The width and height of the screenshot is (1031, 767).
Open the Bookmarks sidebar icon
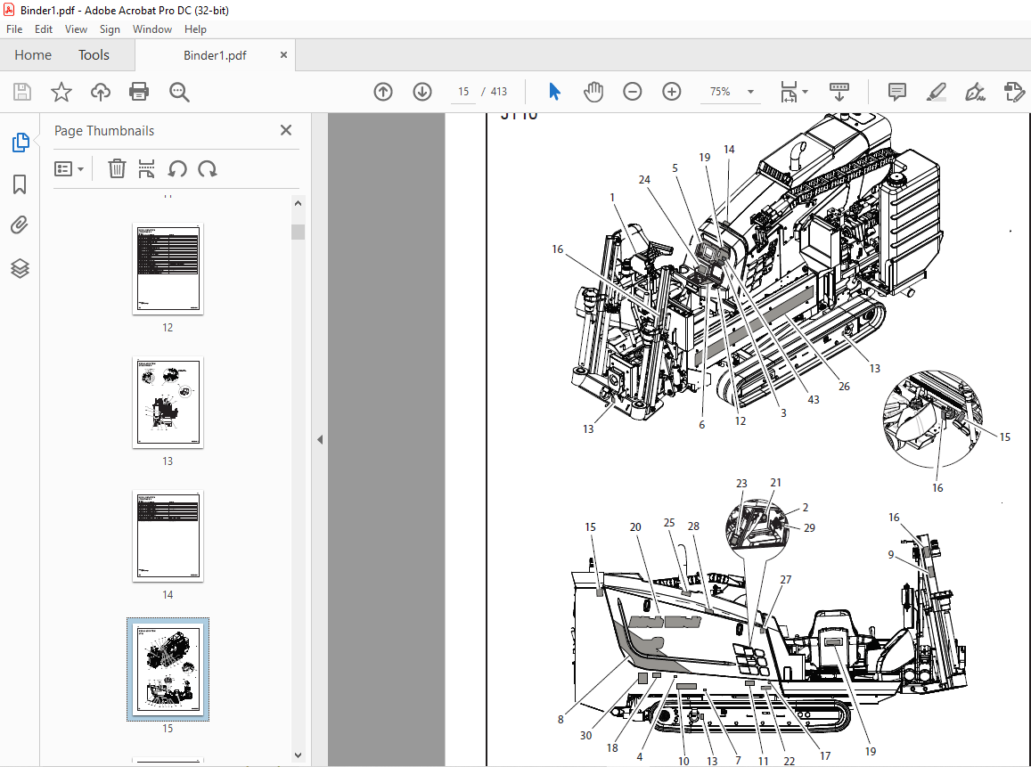pyautogui.click(x=20, y=184)
